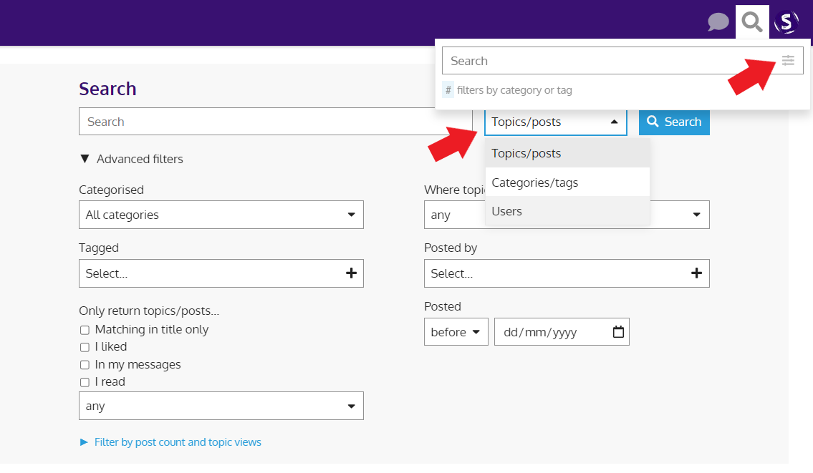Screen dimensions: 813x473
Task: Click the plus icon in Tagged field
Action: point(351,273)
